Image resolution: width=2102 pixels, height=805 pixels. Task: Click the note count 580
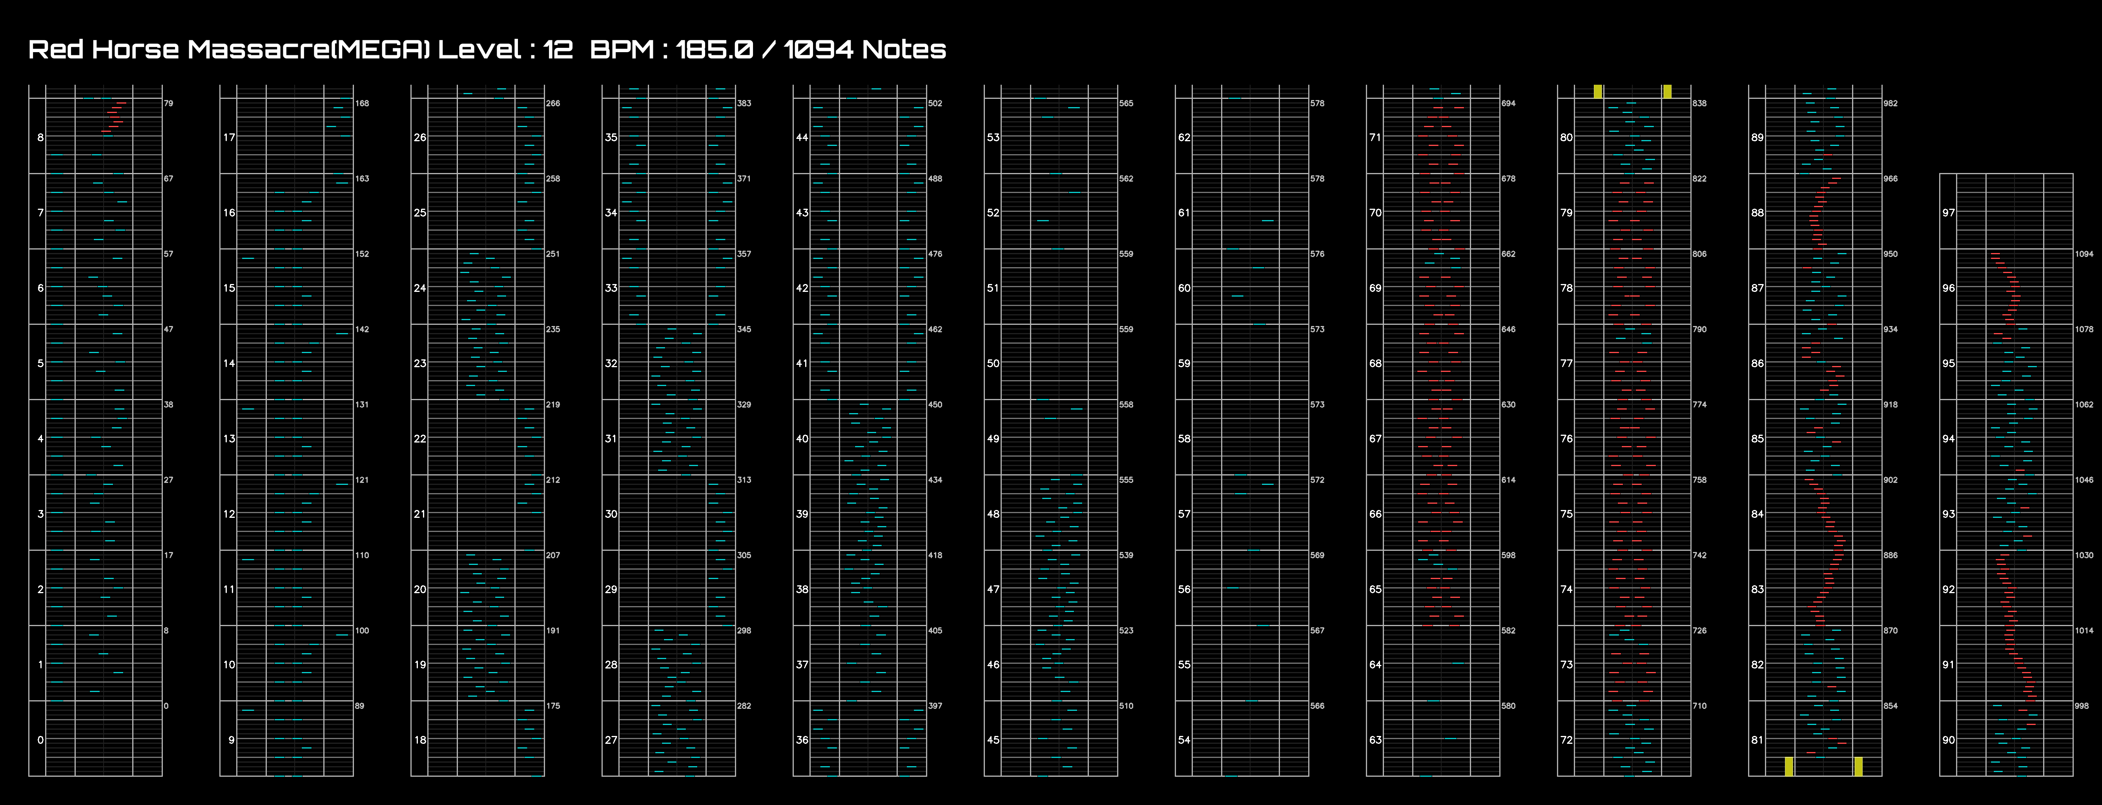click(1508, 705)
